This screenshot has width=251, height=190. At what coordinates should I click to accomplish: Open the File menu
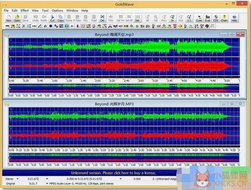click(x=6, y=11)
